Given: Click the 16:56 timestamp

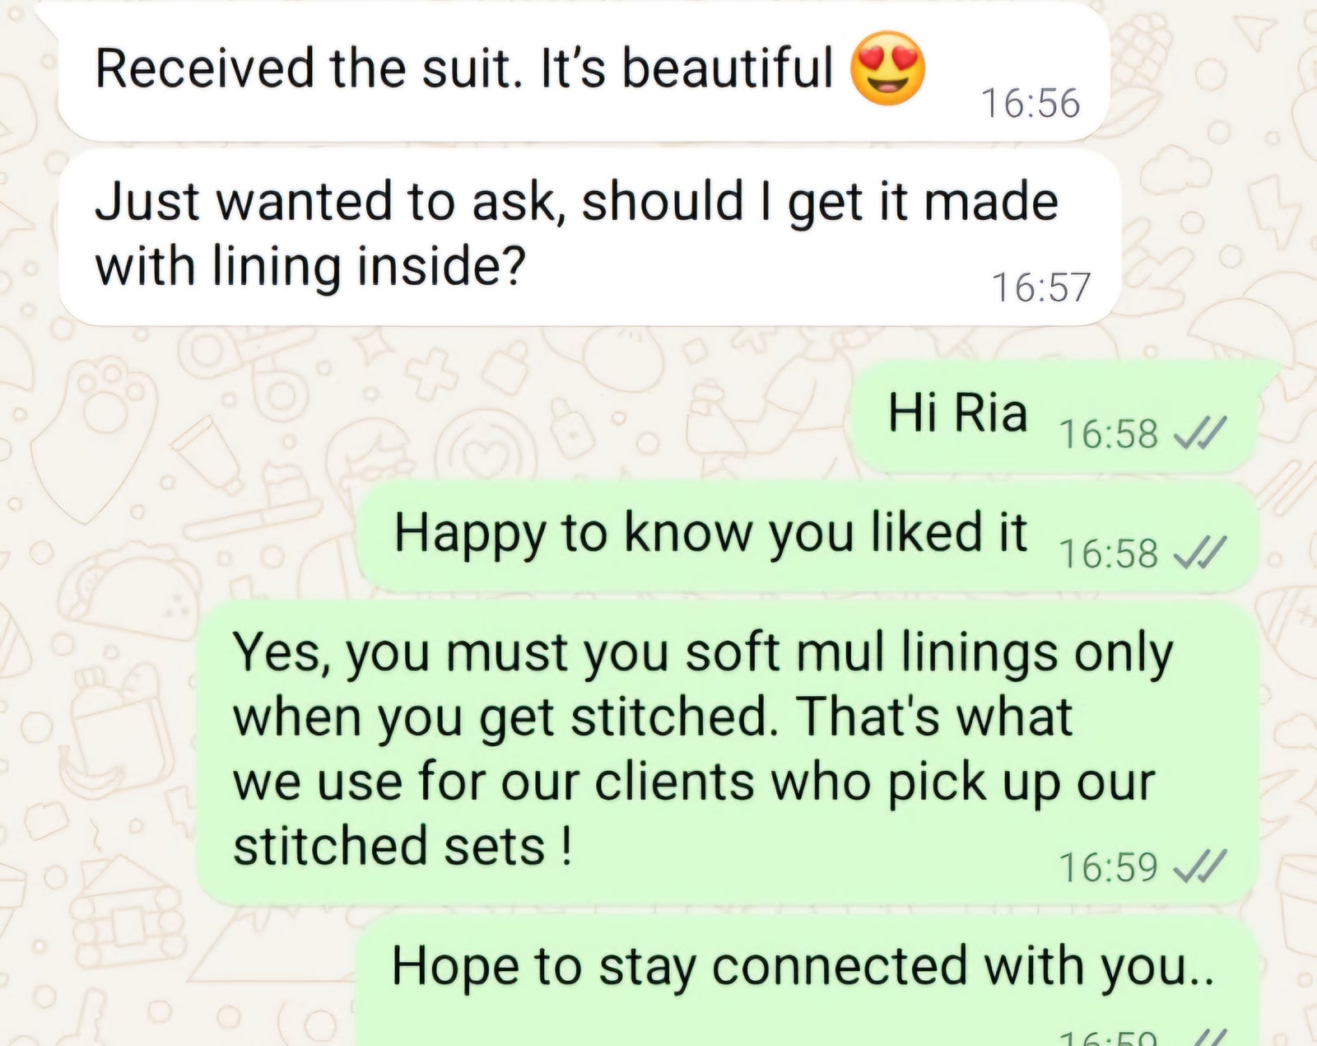Looking at the screenshot, I should tap(1030, 104).
